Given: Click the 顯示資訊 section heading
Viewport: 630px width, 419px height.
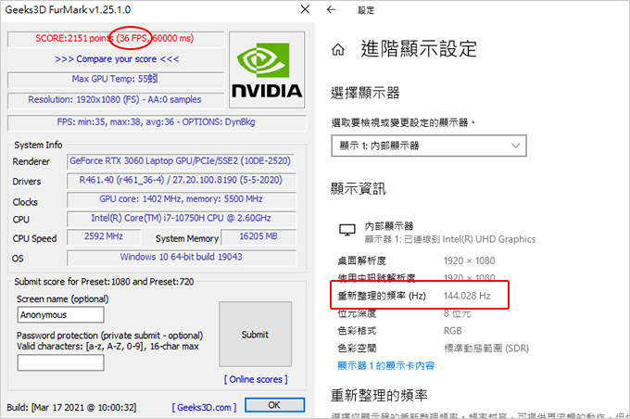Looking at the screenshot, I should pyautogui.click(x=358, y=188).
